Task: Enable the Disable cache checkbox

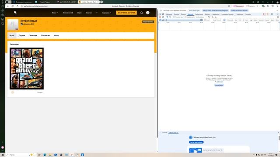Action: [185, 17]
